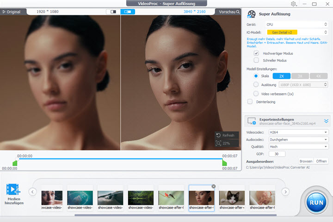Click the Browsen button

click(306, 161)
